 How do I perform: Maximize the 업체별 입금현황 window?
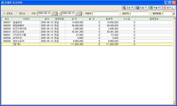click(170, 3)
